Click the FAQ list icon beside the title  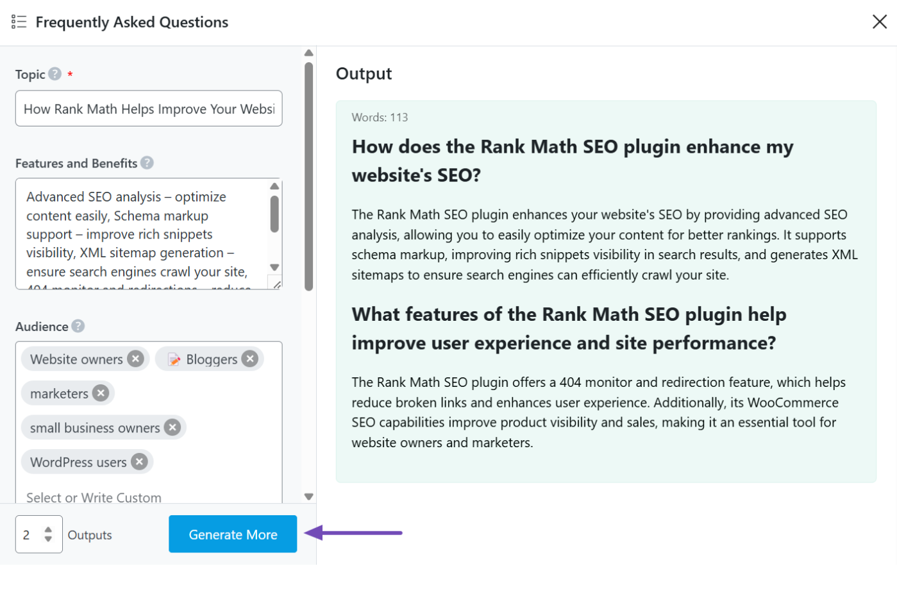[x=19, y=22]
